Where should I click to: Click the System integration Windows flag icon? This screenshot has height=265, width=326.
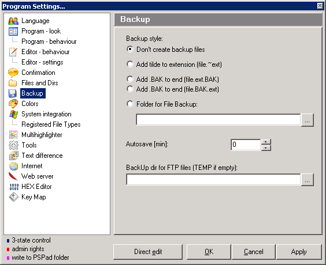point(13,114)
